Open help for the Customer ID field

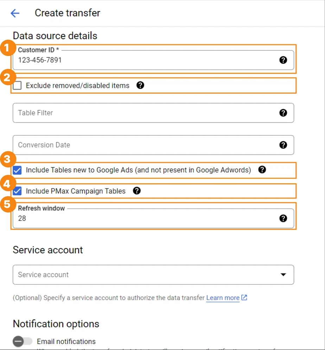click(283, 60)
